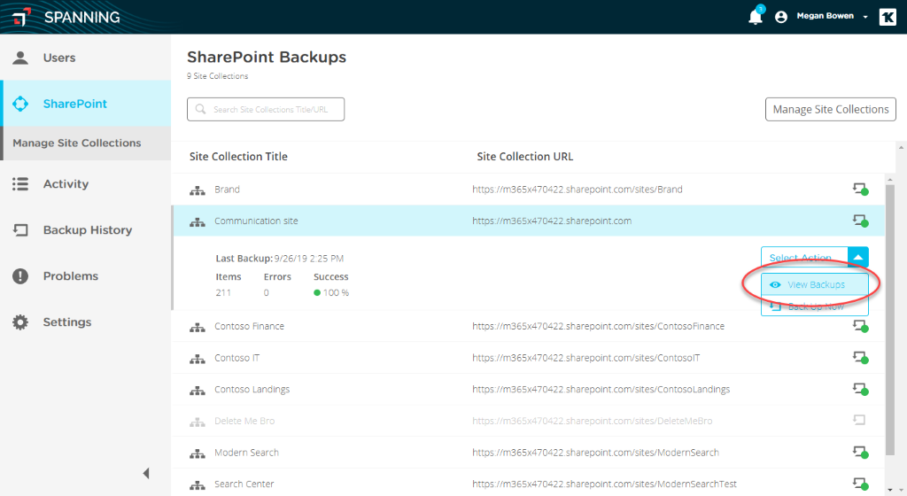Choose View Backups from action menu
907x496 pixels.
[815, 284]
